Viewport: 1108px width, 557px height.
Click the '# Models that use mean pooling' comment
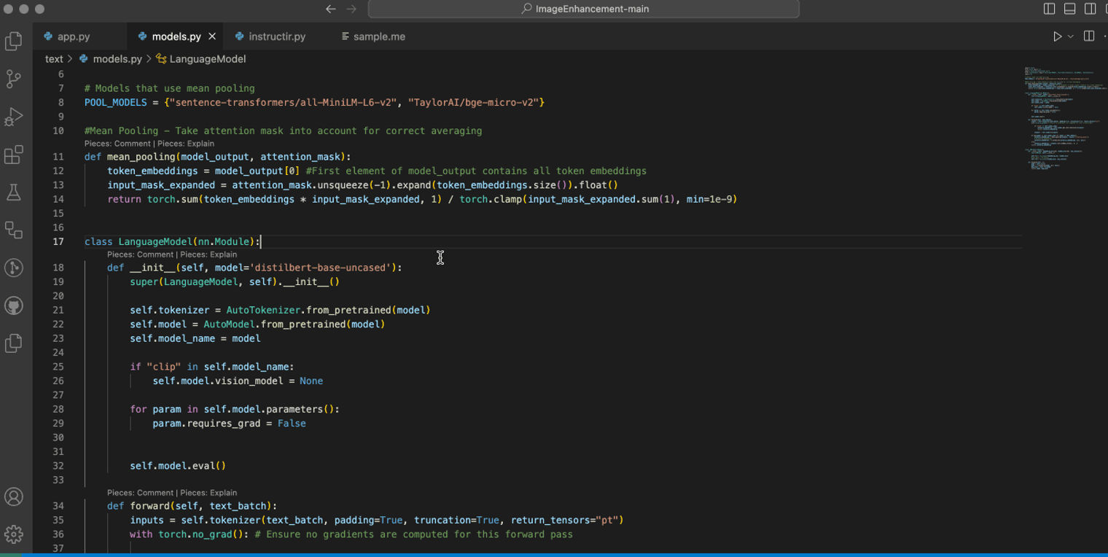click(170, 88)
